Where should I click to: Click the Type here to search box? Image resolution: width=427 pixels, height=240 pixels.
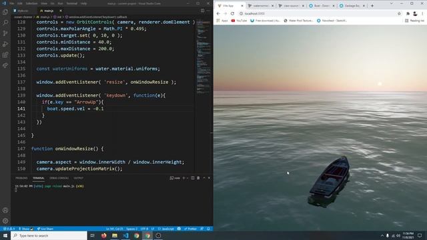49,235
